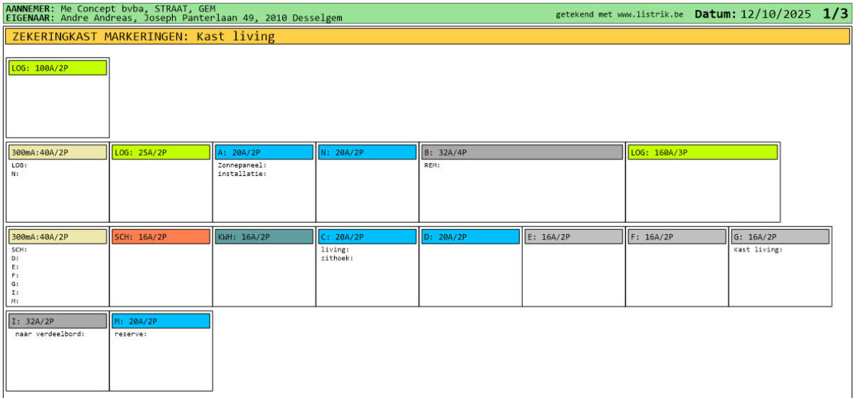Click the G: 16A/2P label
Image resolution: width=853 pixels, height=398 pixels.
tap(780, 237)
